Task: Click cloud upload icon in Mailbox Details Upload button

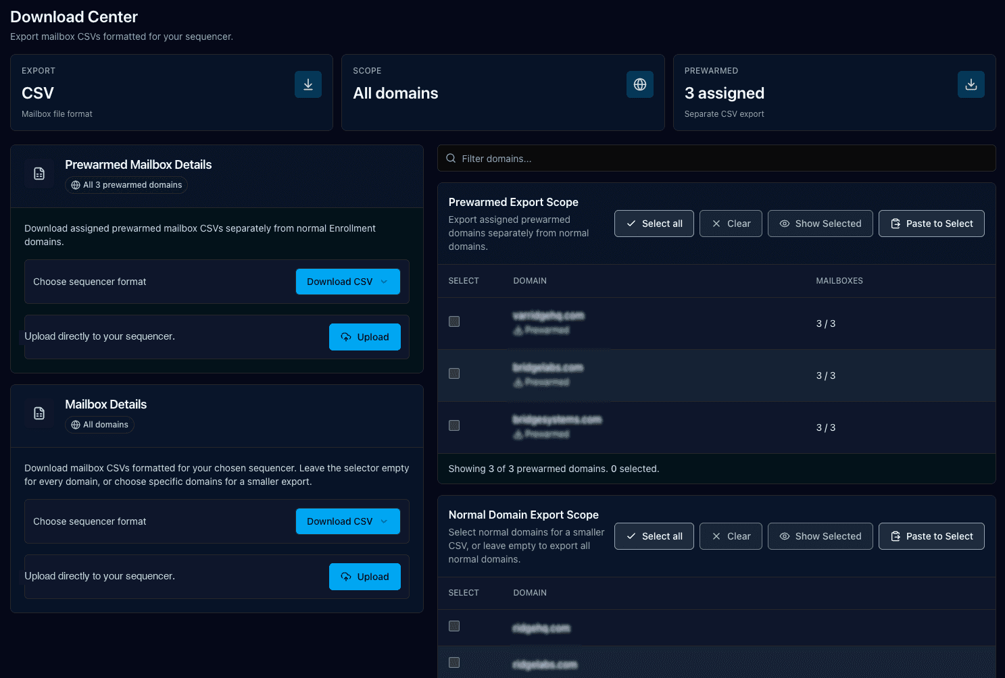Action: pos(346,577)
